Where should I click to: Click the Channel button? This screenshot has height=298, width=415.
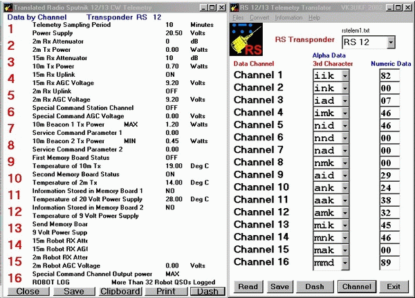pyautogui.click(x=357, y=287)
